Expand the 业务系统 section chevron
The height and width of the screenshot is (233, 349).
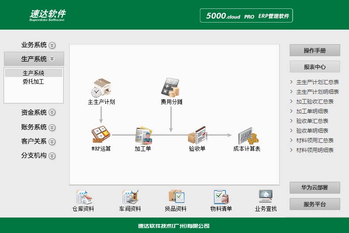(x=52, y=45)
